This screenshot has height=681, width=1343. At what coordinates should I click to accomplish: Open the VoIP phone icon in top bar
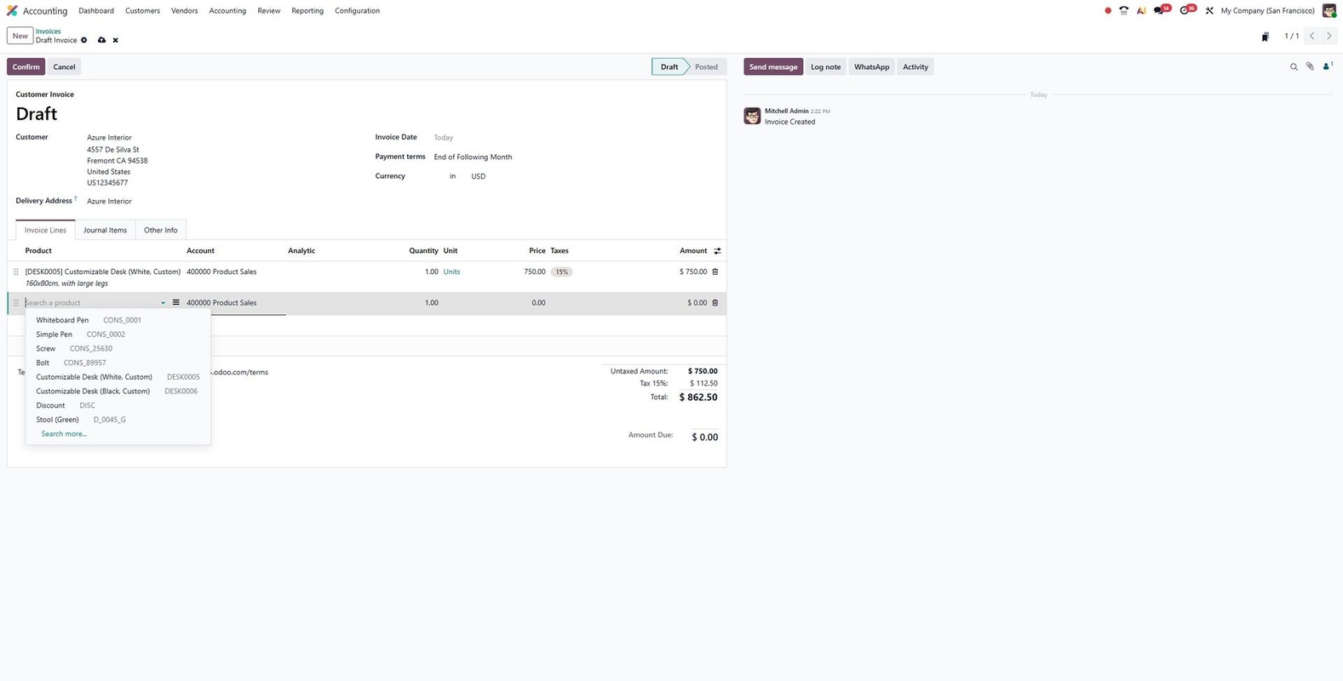(1123, 11)
